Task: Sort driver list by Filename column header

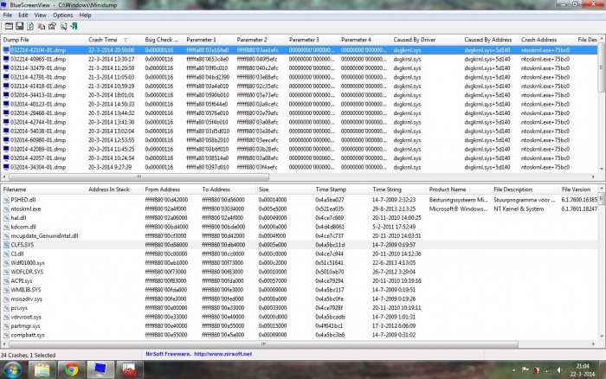Action: coord(16,189)
